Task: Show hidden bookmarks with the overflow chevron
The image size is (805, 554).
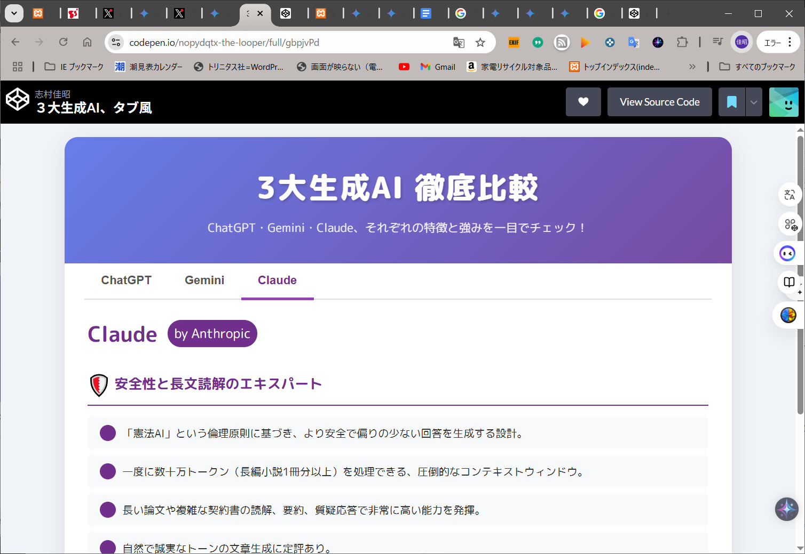Action: click(692, 67)
